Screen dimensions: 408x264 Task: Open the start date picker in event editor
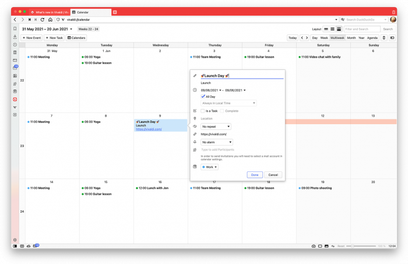211,90
